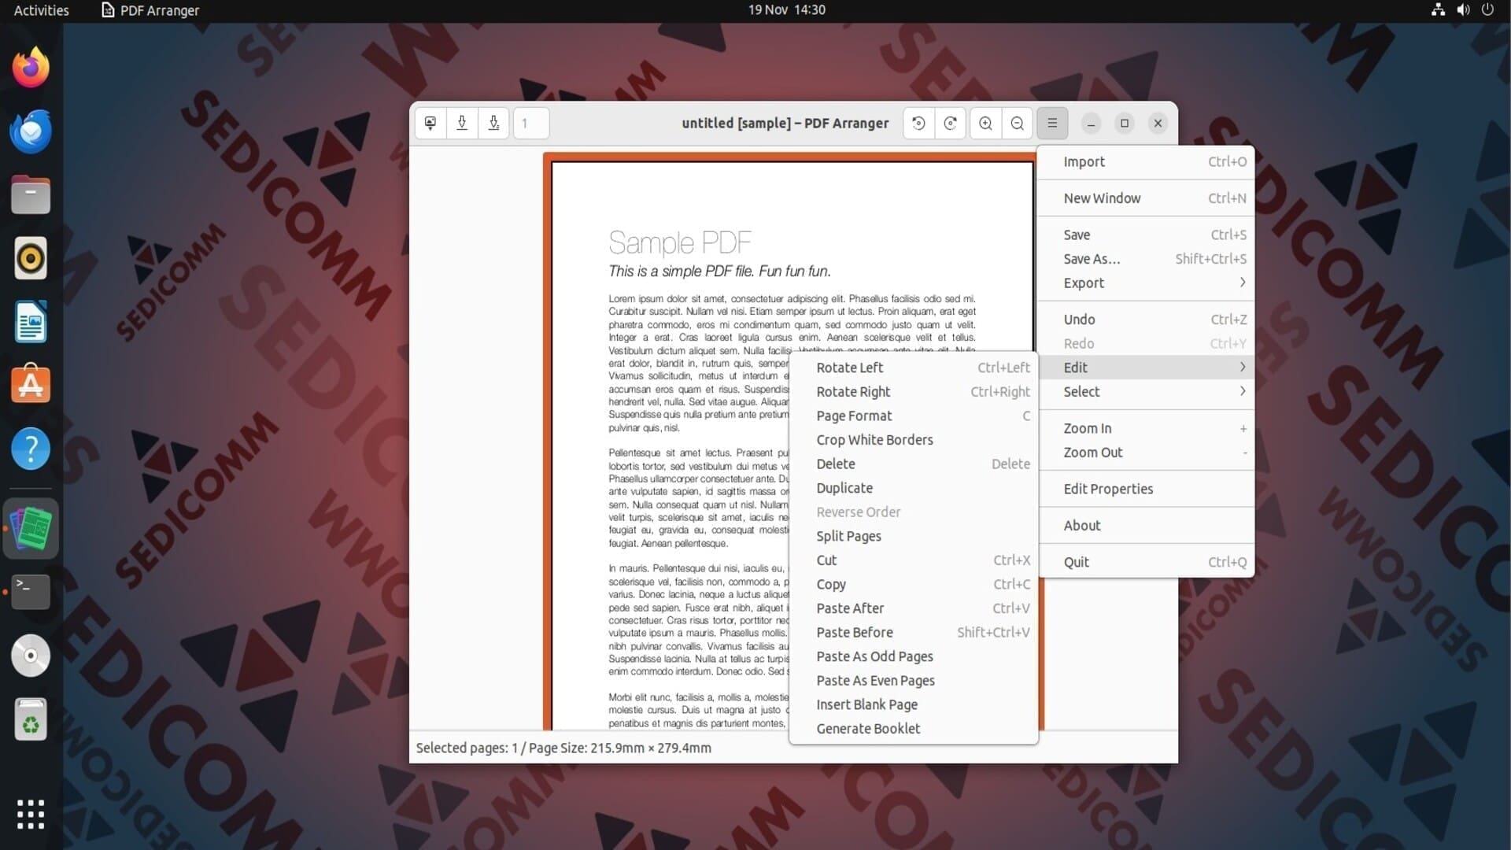Viewport: 1511px width, 850px height.
Task: Open the Terminal from the dock
Action: click(x=31, y=592)
